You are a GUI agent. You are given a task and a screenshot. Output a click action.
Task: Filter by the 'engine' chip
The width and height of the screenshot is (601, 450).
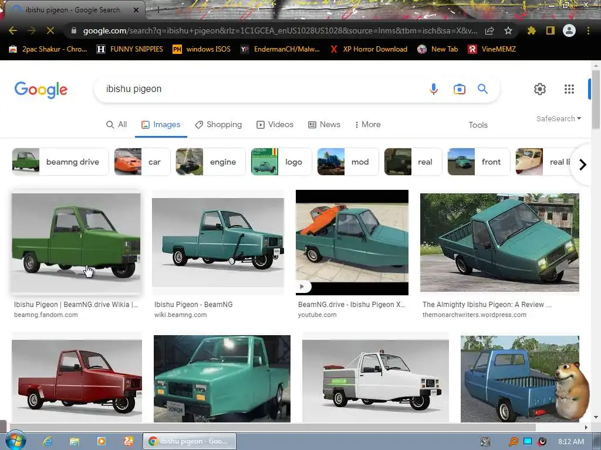pos(211,162)
